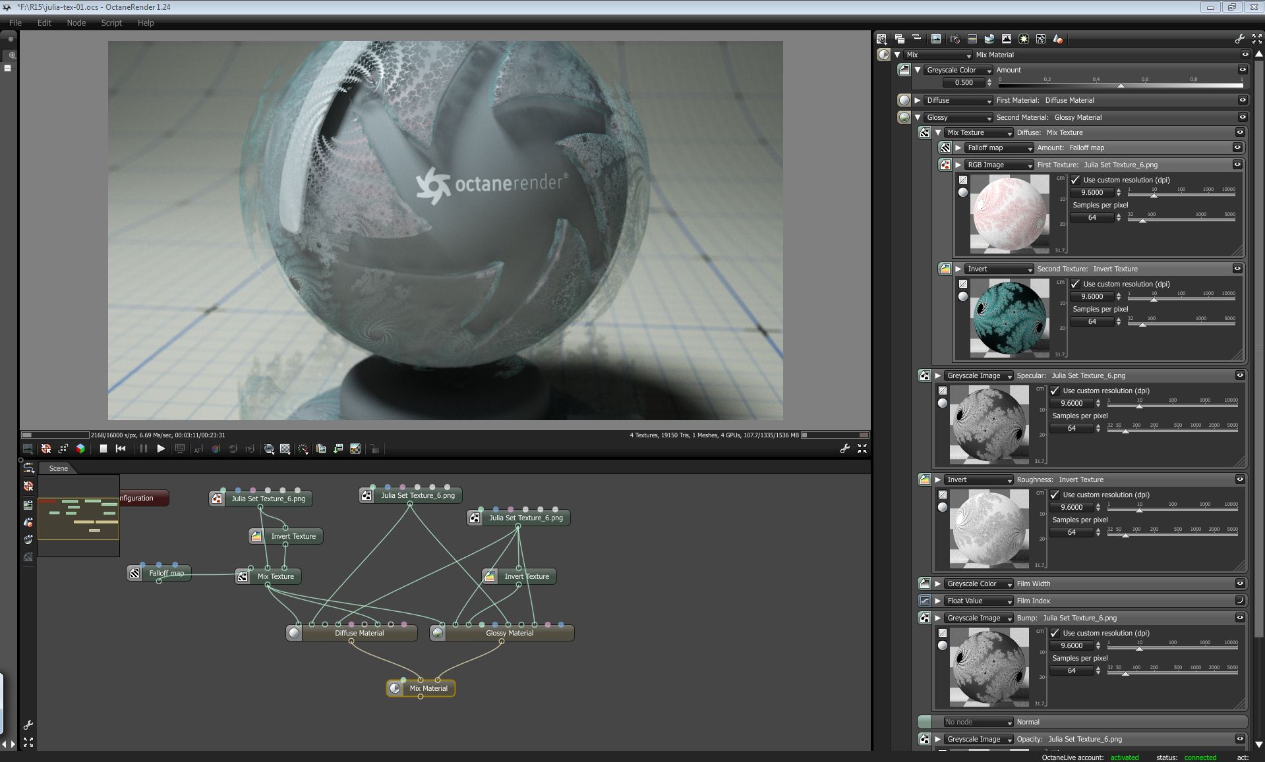This screenshot has height=762, width=1265.
Task: Click the stacked windows icon in inspector toolbar
Action: point(899,39)
